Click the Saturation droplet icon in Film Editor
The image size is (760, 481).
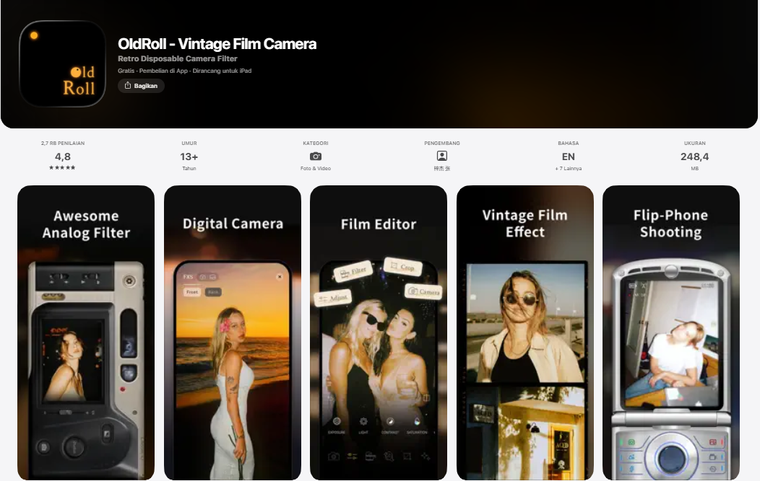[416, 421]
